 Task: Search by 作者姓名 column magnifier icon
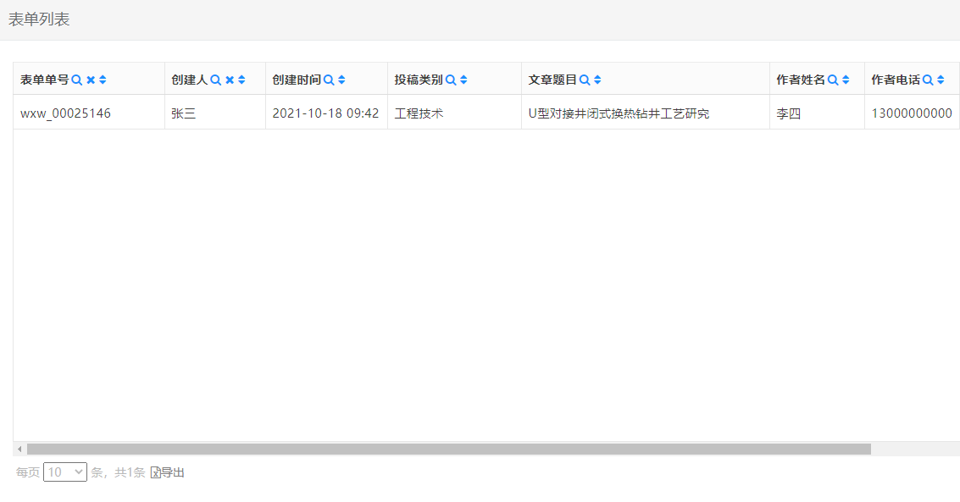[x=833, y=80]
